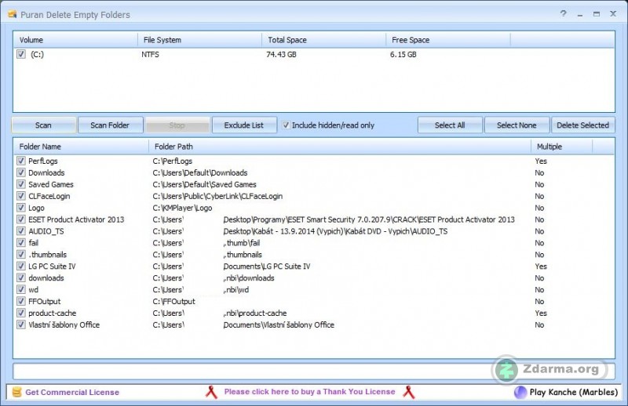Uncheck the AUDIO_TS folder checkbox

click(21, 231)
